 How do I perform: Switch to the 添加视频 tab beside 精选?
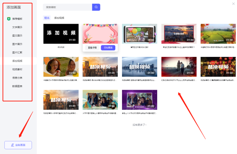pos(59,18)
